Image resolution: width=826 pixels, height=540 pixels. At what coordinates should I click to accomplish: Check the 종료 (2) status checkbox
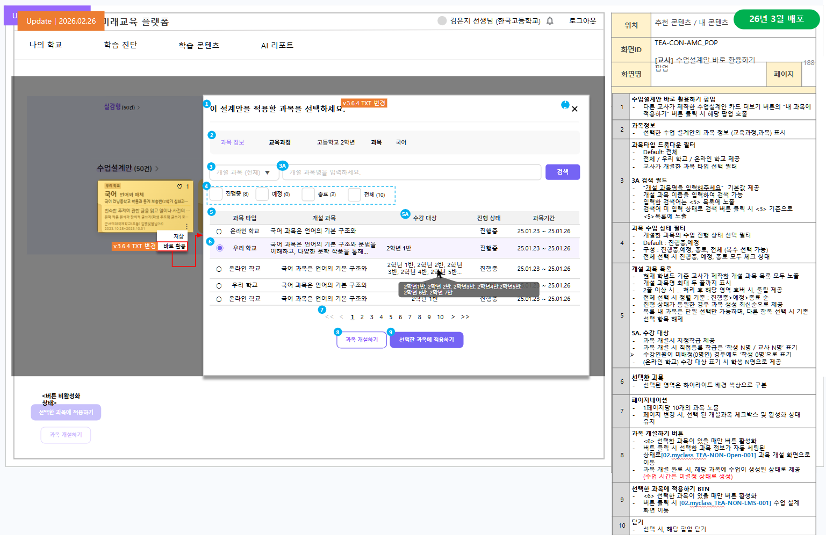308,194
